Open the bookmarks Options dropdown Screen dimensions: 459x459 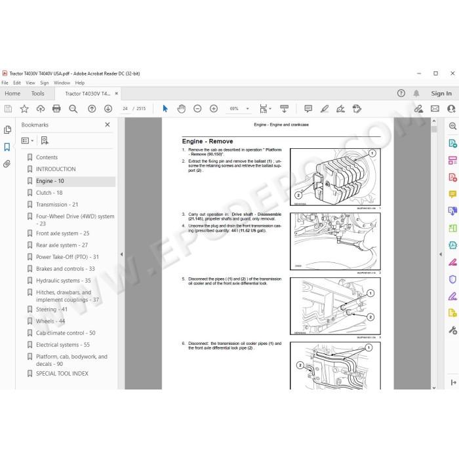click(28, 141)
